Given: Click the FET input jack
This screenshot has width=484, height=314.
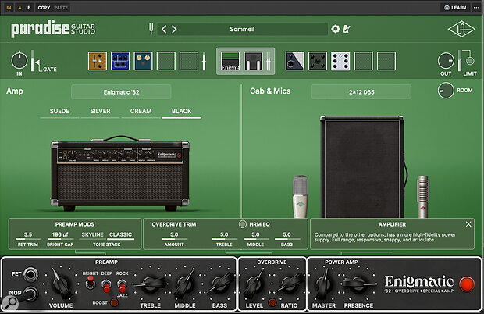Looking at the screenshot, I should [x=31, y=274].
